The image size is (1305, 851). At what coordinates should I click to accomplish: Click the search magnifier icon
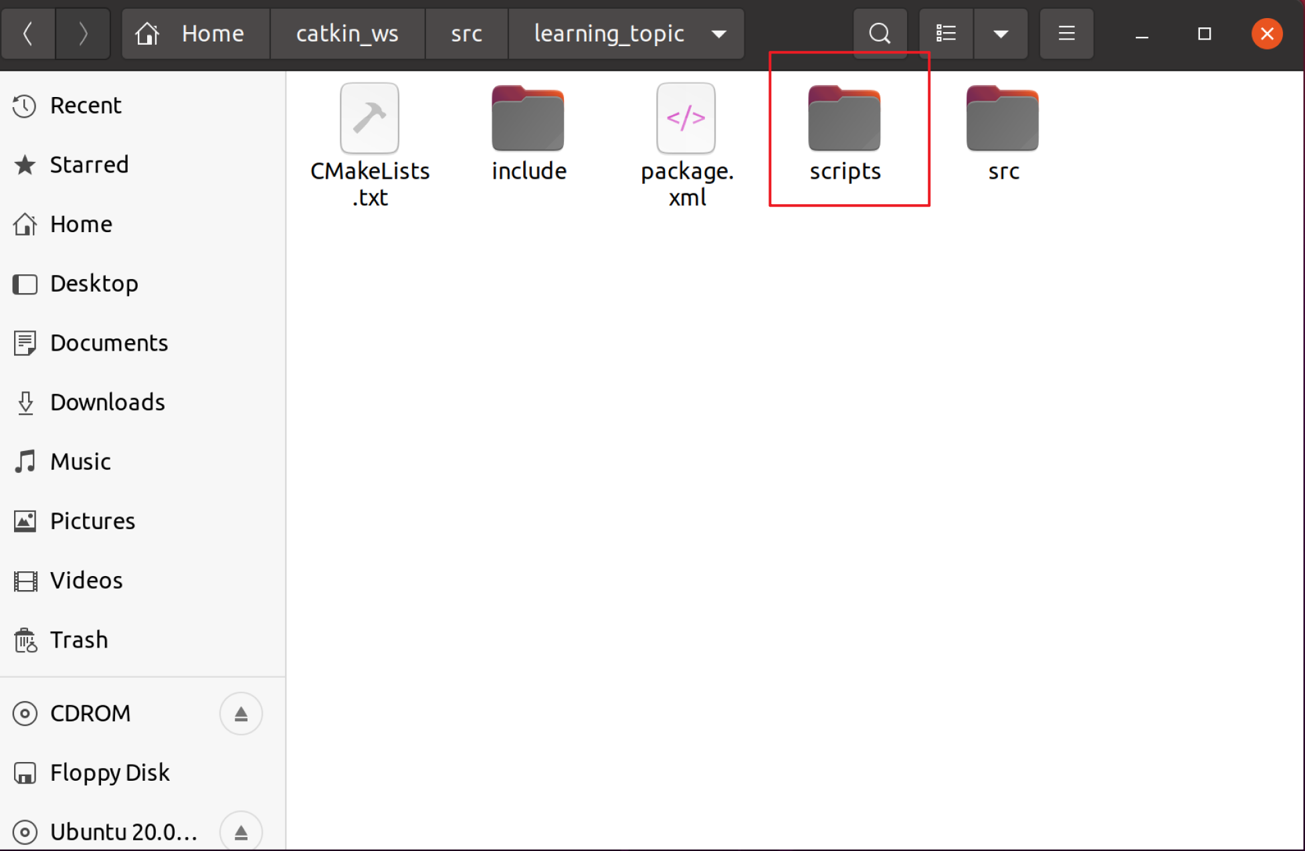point(880,33)
